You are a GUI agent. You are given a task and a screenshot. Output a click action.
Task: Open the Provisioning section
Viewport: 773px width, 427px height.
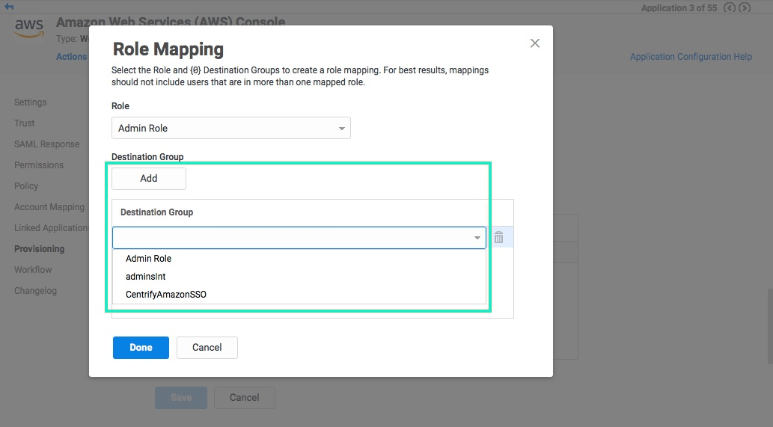[x=40, y=249]
